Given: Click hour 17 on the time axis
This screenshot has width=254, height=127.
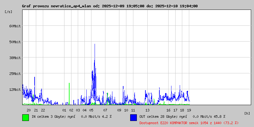Looking at the screenshot, I should [175, 110].
